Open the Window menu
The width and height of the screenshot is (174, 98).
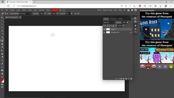[42, 10]
